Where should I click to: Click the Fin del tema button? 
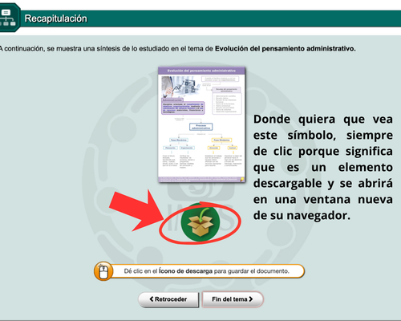point(233,299)
